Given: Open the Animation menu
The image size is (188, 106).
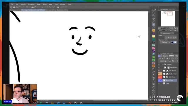Looking at the screenshot, I should coord(31,4).
